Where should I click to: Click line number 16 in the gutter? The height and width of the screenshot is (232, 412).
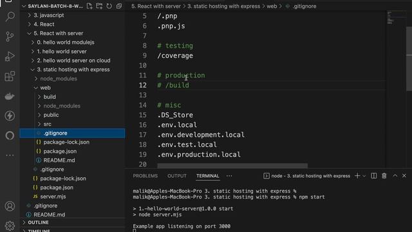(x=143, y=125)
